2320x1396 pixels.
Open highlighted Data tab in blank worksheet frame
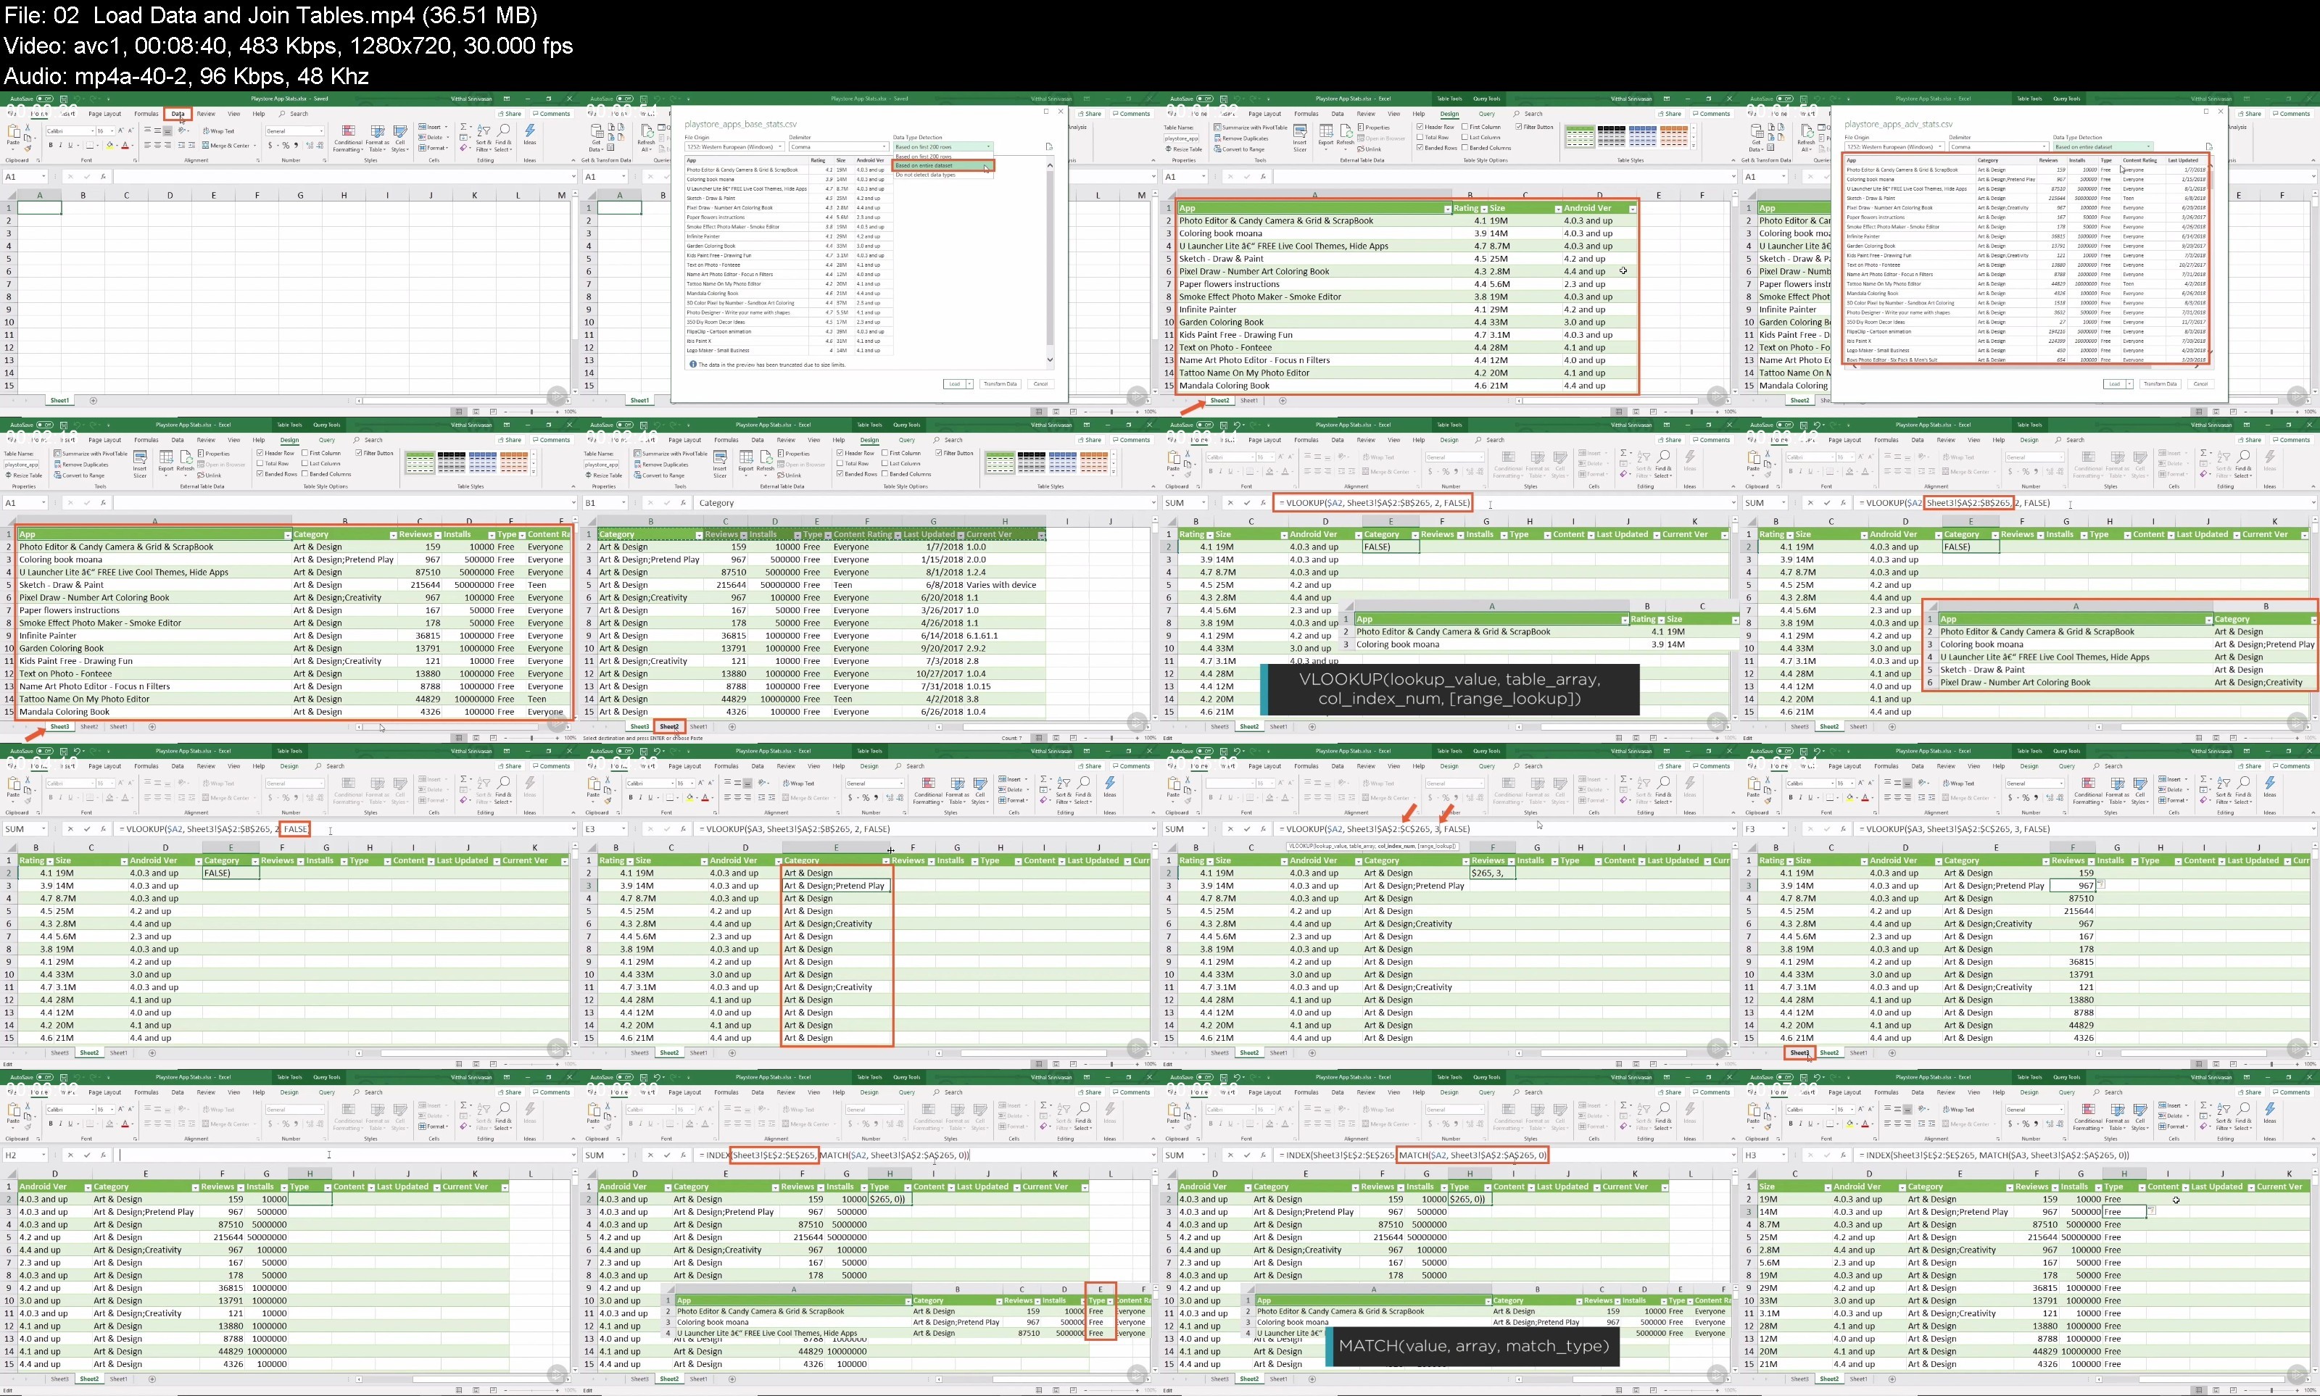click(x=178, y=114)
